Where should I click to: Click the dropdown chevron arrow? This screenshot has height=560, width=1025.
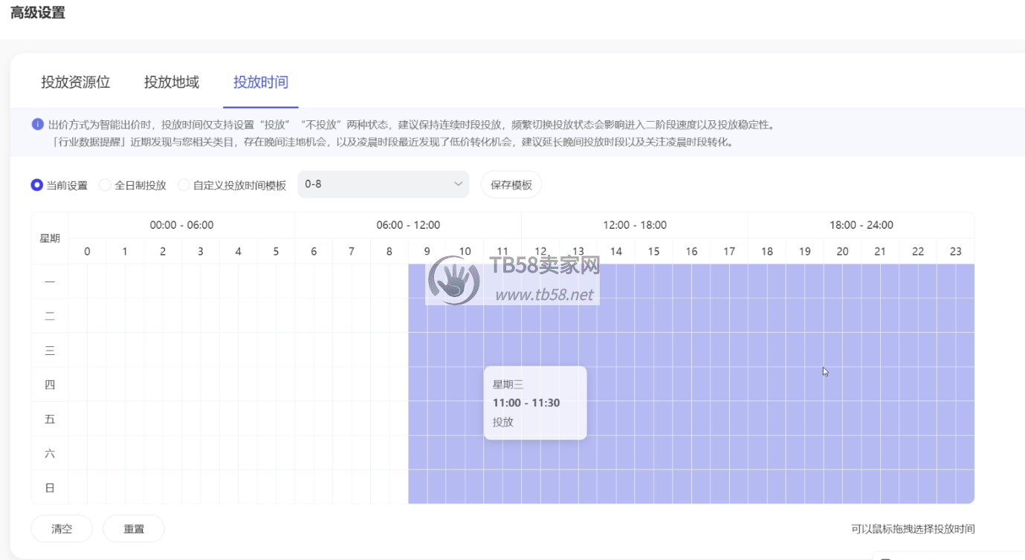point(458,184)
